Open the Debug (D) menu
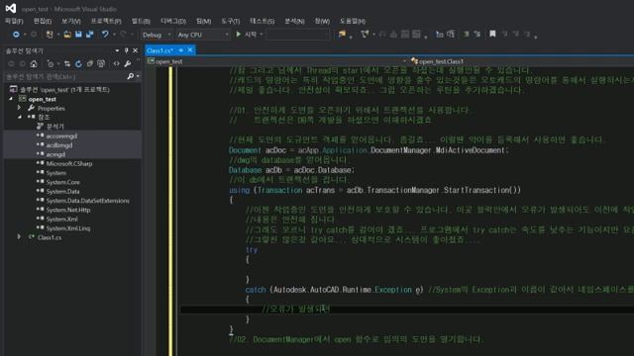The width and height of the screenshot is (634, 356). [x=173, y=21]
